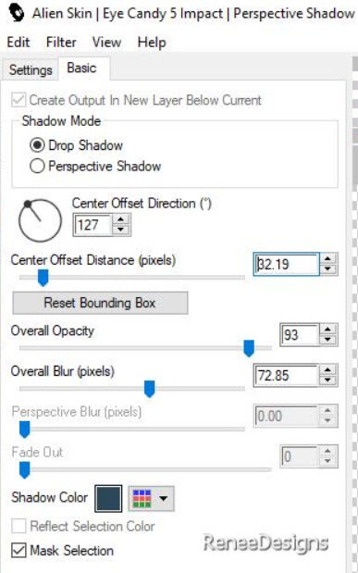Open the color palette grid dropdown
This screenshot has width=358, height=573.
click(x=151, y=498)
